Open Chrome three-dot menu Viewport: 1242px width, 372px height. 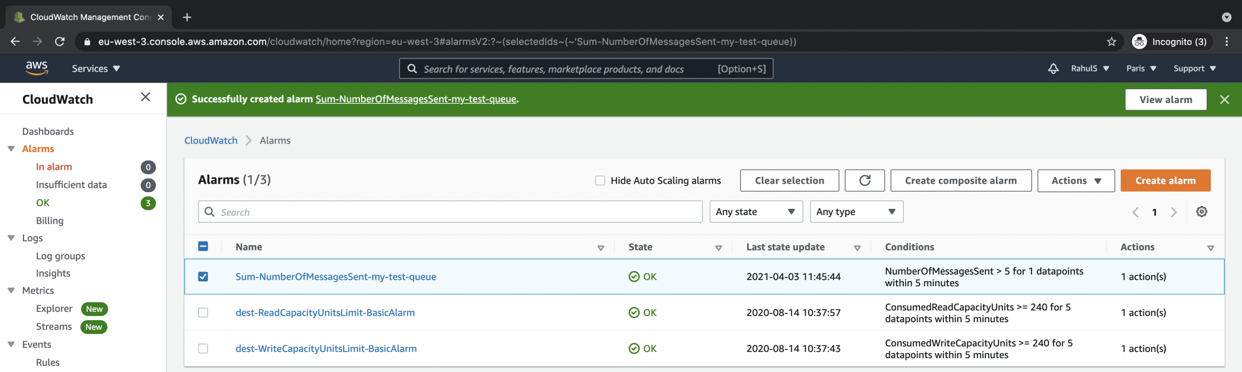point(1227,41)
